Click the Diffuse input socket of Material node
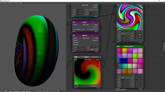This screenshot has width=165, height=92. tap(72, 40)
